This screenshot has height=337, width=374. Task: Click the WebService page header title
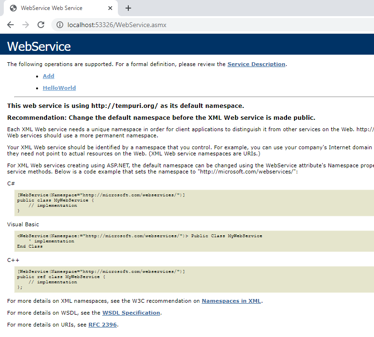tap(39, 47)
